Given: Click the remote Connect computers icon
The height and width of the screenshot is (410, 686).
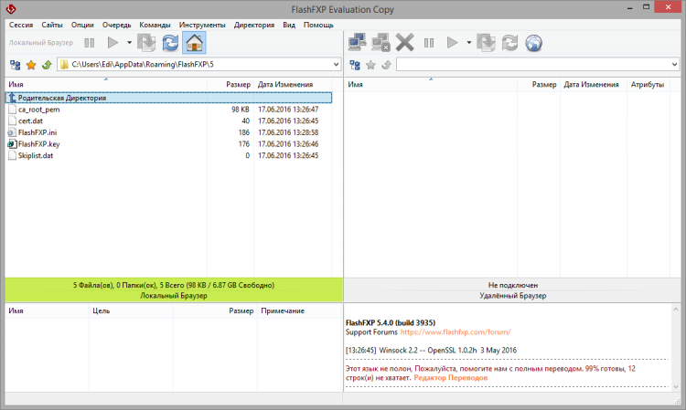Looking at the screenshot, I should [357, 43].
